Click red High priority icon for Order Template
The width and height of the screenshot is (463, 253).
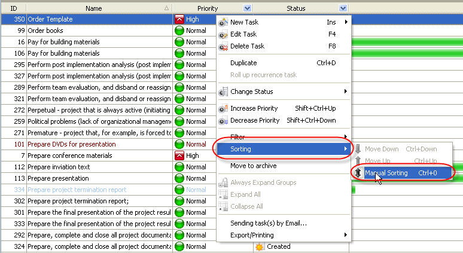pyautogui.click(x=179, y=19)
